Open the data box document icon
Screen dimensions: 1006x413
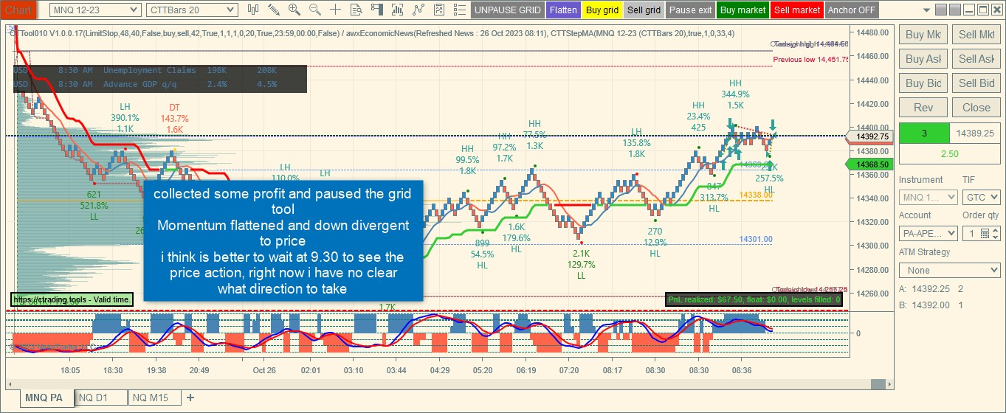coord(356,10)
